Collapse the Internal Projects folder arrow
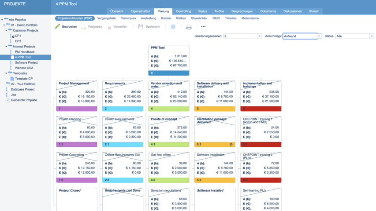This screenshot has width=376, height=211. click(6, 47)
